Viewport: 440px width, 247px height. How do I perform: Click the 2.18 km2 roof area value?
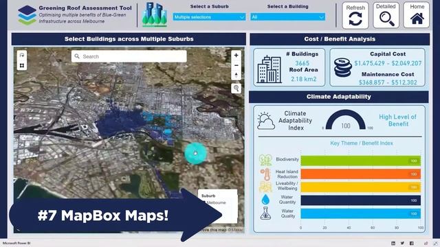coord(304,79)
